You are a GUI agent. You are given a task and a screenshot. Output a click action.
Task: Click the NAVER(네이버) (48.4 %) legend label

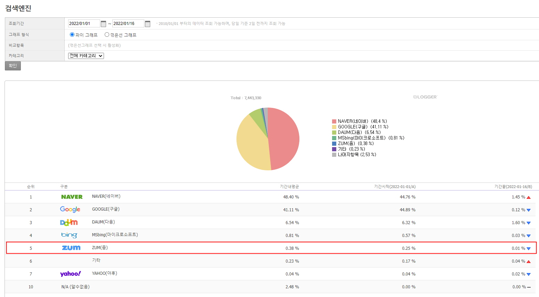point(362,121)
